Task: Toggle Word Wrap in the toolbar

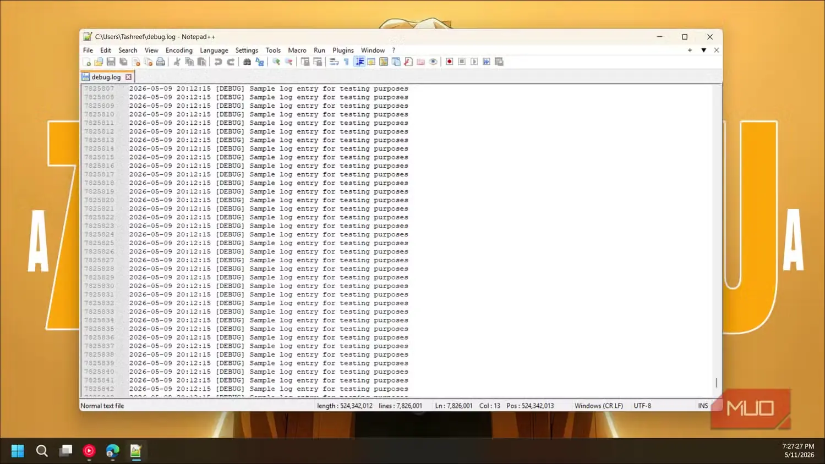Action: point(334,62)
